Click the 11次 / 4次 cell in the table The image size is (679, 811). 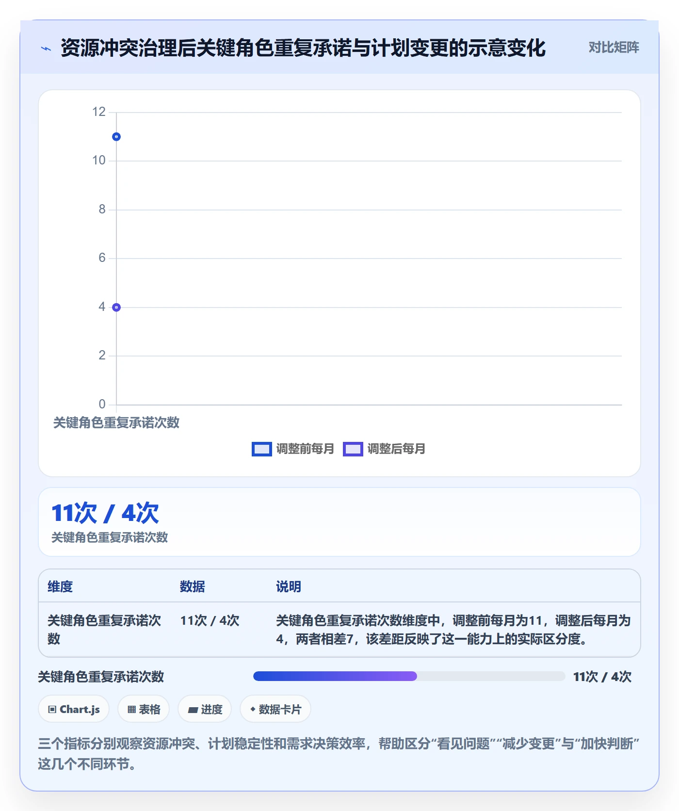click(x=210, y=620)
